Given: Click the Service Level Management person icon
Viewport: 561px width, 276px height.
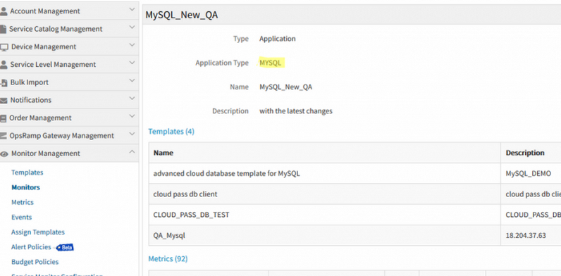Looking at the screenshot, I should [4, 64].
